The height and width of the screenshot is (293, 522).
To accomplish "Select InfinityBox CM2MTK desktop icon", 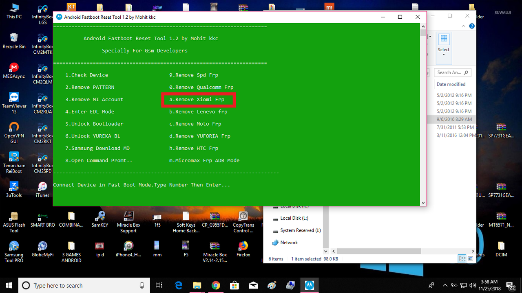I will click(43, 44).
